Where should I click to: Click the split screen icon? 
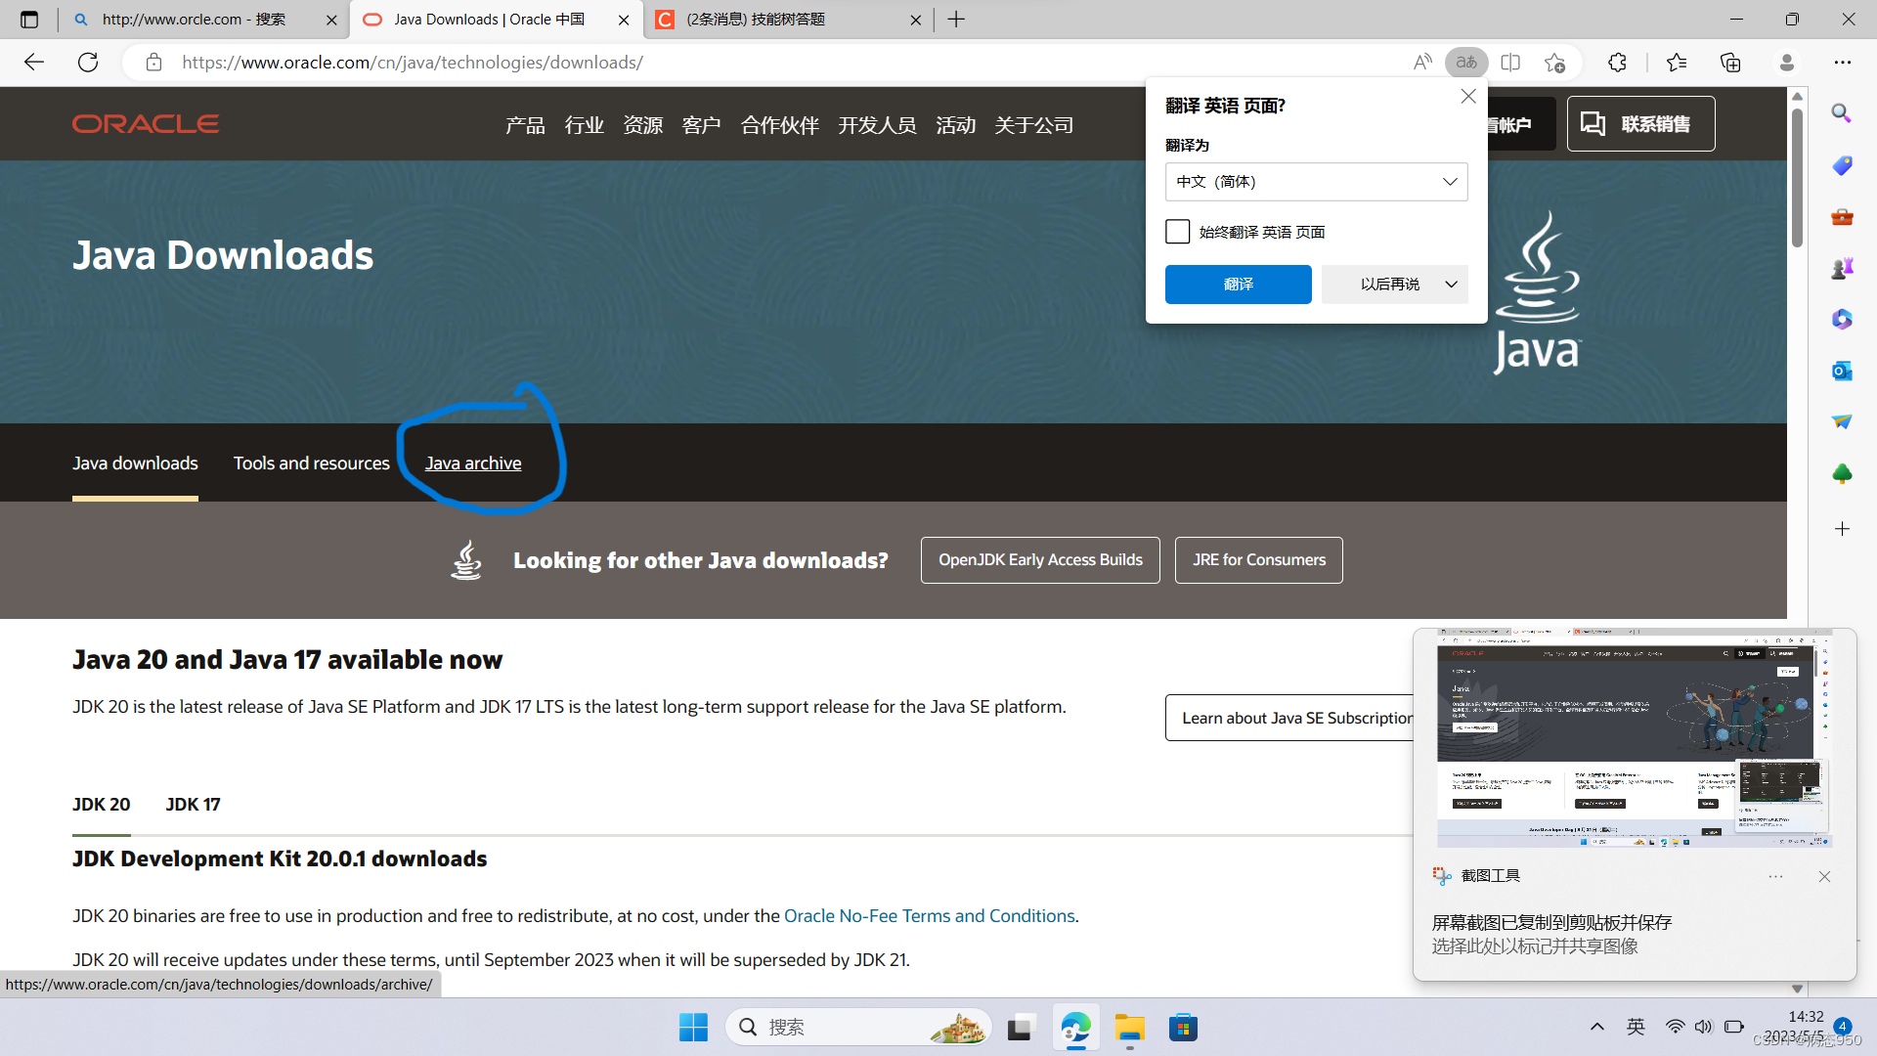[x=1510, y=63]
